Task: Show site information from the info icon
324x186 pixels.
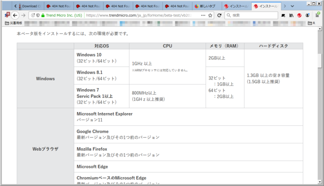Action: pos(33,15)
